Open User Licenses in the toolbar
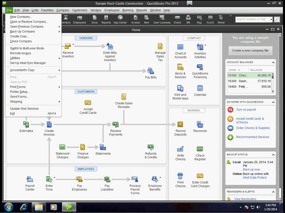285x213 pixels. 162,20
